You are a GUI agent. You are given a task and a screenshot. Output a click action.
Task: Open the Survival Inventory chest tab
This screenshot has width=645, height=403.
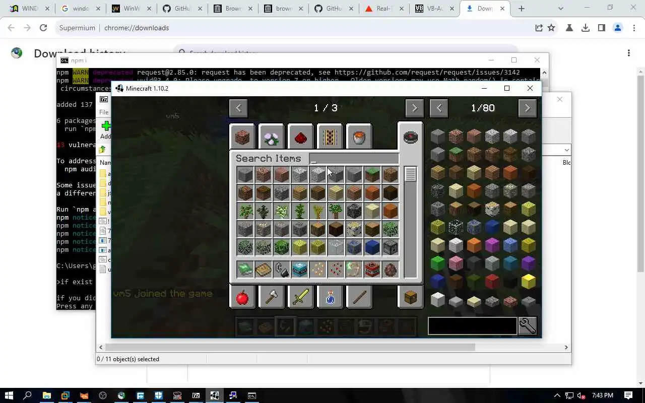(410, 297)
